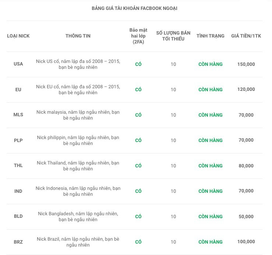Select the USA nick type cell

tap(18, 64)
